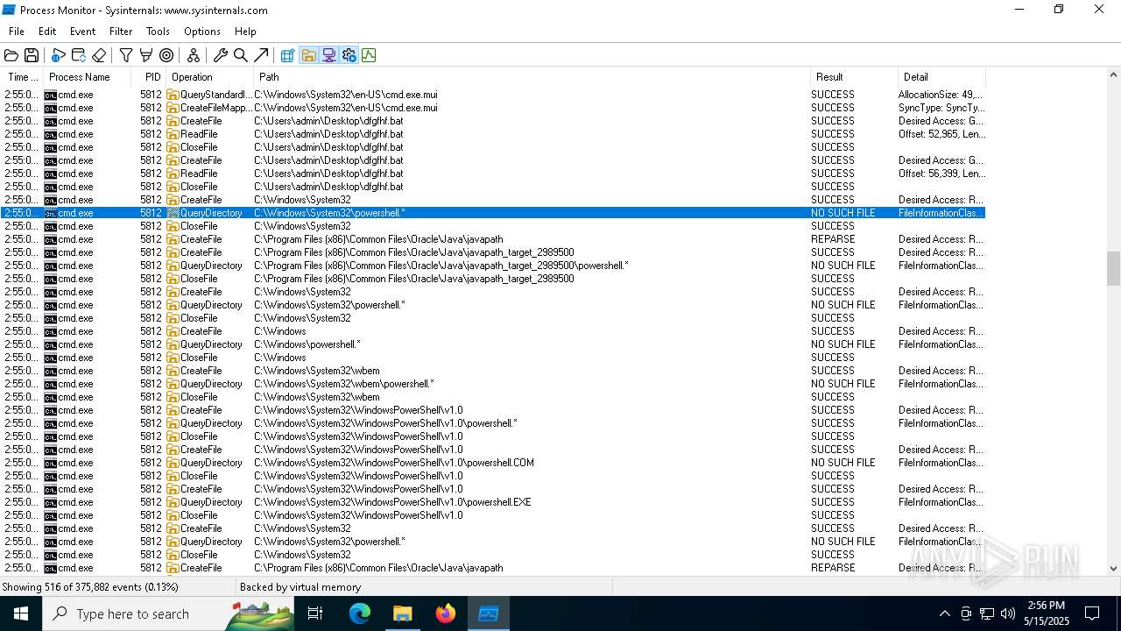This screenshot has height=631, width=1121.
Task: Select path javapath_target_2989500\powershell.*
Action: [x=441, y=266]
